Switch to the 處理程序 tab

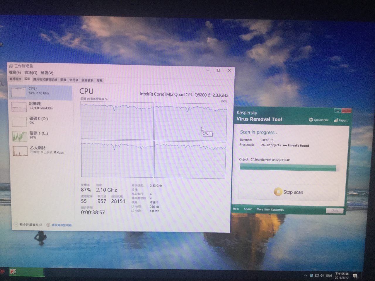point(15,79)
